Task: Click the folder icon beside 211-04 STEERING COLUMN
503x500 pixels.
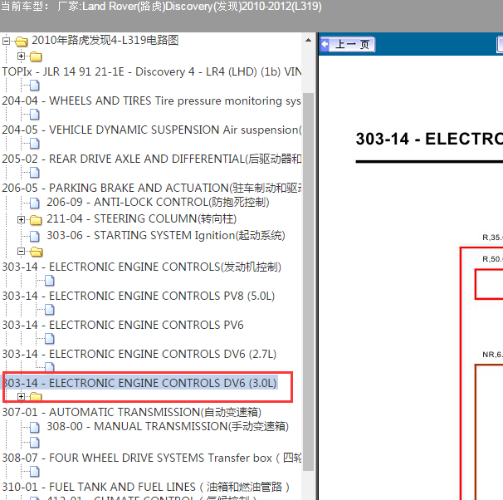Action: (36, 220)
